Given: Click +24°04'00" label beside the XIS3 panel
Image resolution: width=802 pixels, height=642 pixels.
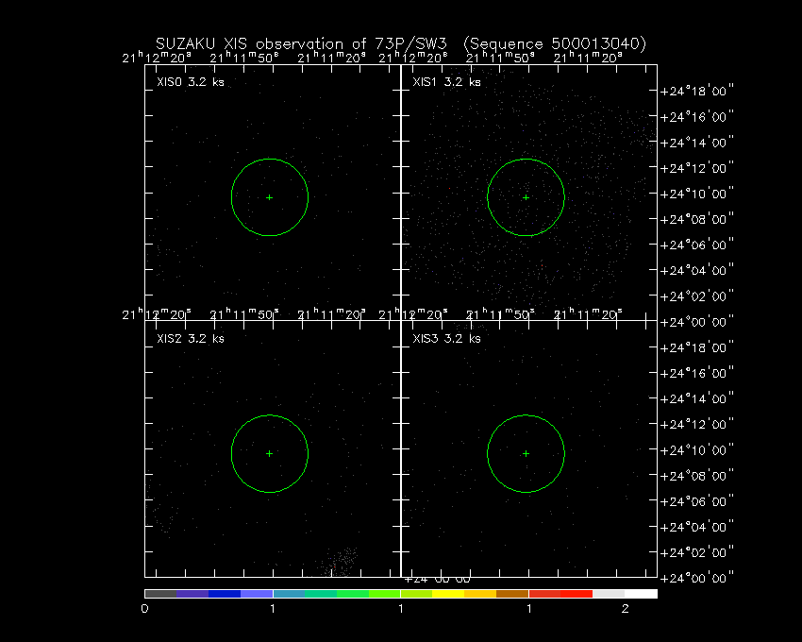Looking at the screenshot, I should (x=696, y=527).
